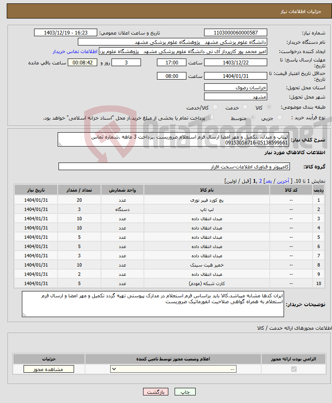The image size is (332, 403).
Task: Select the خدمت radio button
Action: 245,107
